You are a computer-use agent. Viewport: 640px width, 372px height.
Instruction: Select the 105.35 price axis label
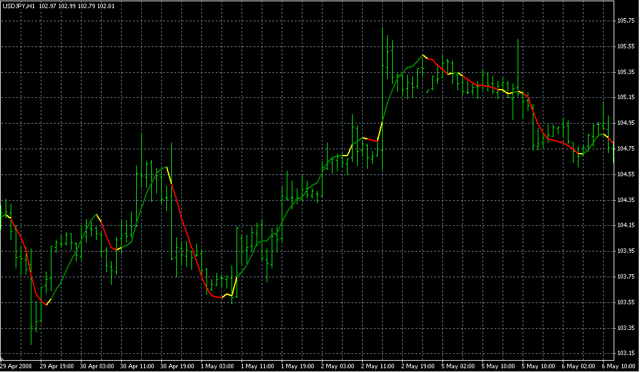tap(626, 72)
